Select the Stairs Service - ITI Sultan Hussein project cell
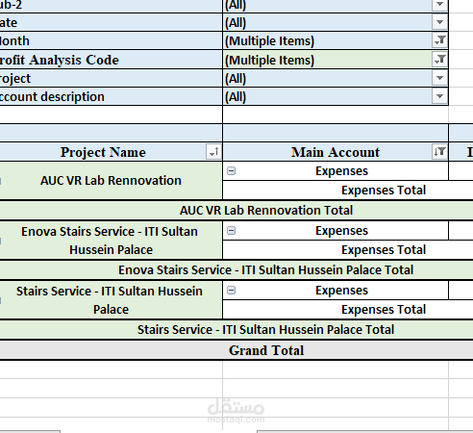Screen dimensions: 473x433 point(111,300)
